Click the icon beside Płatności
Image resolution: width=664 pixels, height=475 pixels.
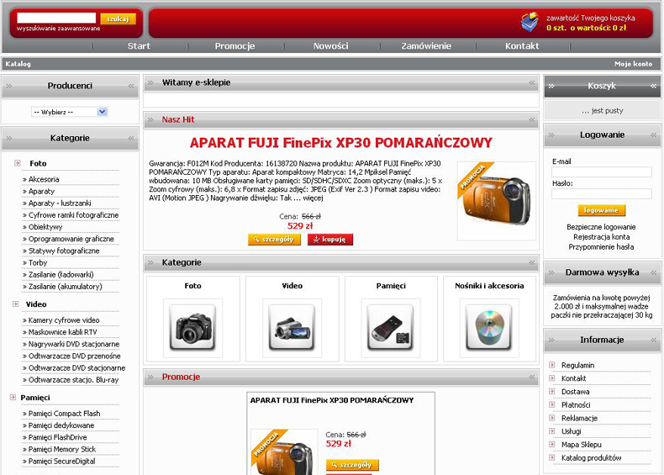coord(551,404)
